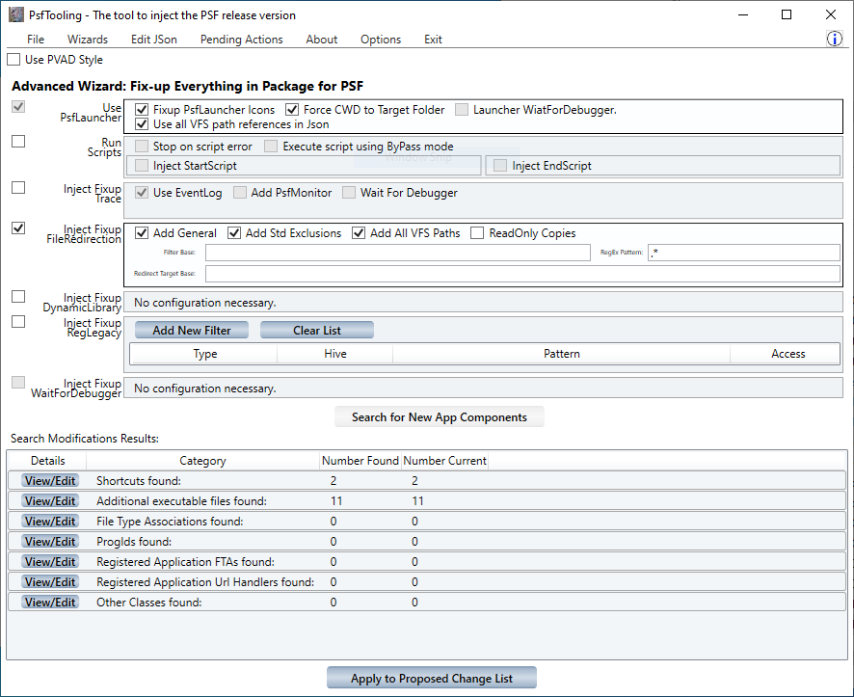854x697 pixels.
Task: View/Edit File Type Associations found
Action: coord(50,522)
